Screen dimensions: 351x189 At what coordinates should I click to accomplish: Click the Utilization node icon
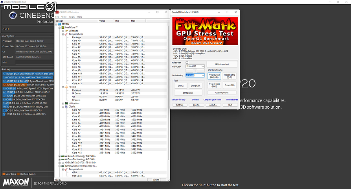(x=66, y=103)
